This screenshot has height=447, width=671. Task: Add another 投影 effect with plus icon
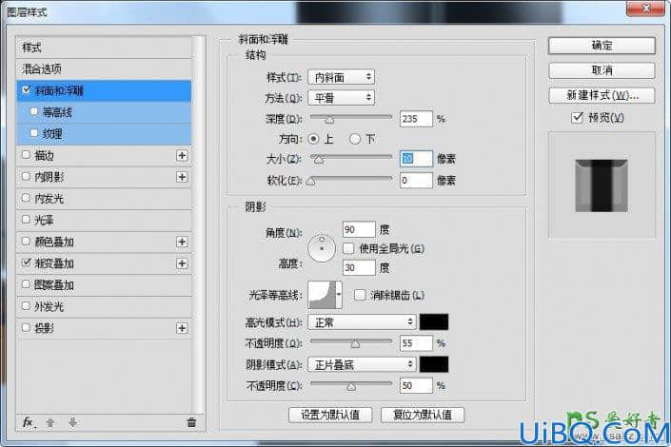(182, 328)
